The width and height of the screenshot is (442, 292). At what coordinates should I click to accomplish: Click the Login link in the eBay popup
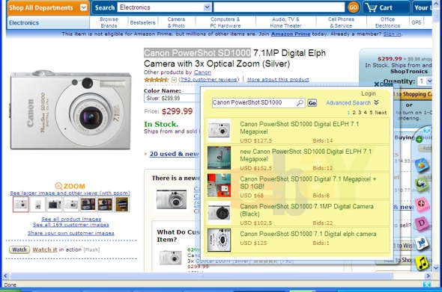click(x=369, y=93)
